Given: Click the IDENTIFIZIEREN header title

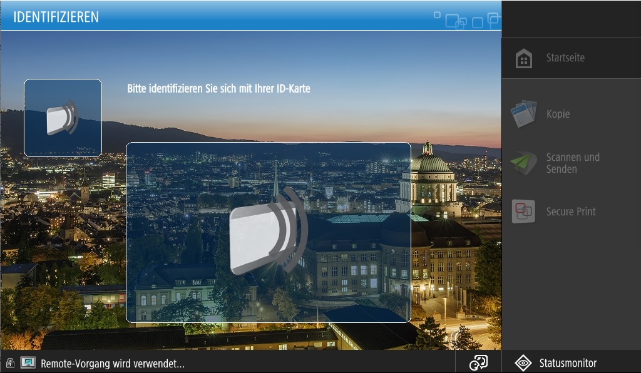Looking at the screenshot, I should click(x=56, y=17).
